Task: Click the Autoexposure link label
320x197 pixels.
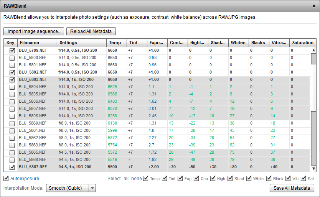Action: pos(25,179)
